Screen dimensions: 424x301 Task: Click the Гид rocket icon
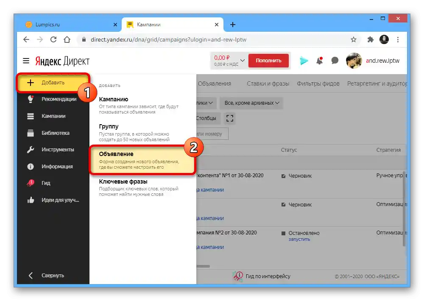tap(31, 183)
